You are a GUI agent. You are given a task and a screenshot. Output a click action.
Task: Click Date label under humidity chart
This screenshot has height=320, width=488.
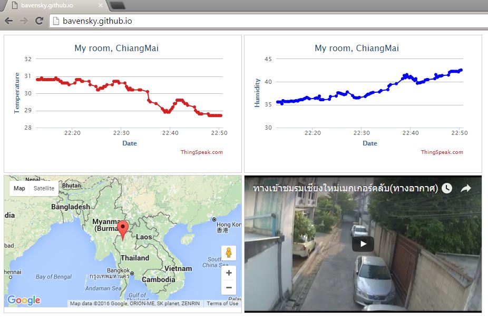click(370, 143)
